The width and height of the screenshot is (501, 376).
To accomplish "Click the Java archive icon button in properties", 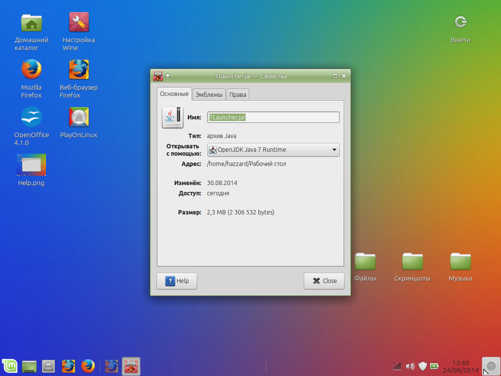I will point(173,117).
